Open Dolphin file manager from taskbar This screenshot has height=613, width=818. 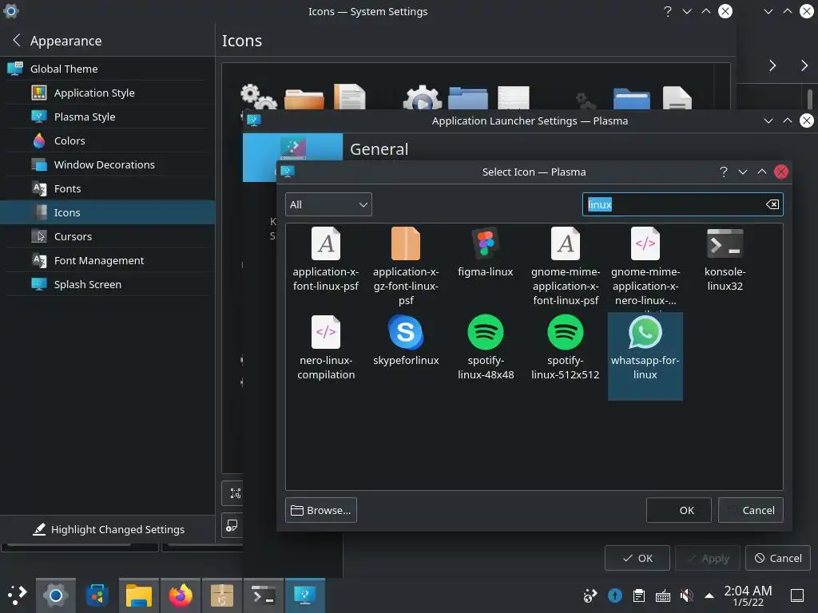pyautogui.click(x=139, y=595)
